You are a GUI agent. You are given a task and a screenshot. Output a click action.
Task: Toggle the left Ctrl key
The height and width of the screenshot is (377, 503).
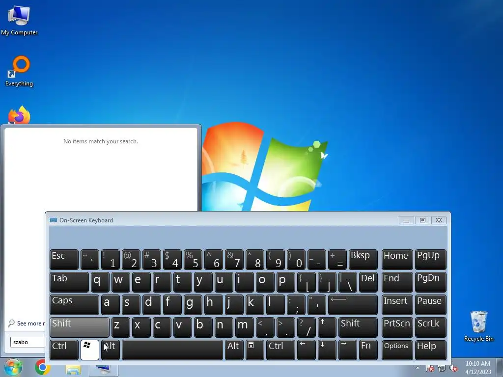coord(64,350)
